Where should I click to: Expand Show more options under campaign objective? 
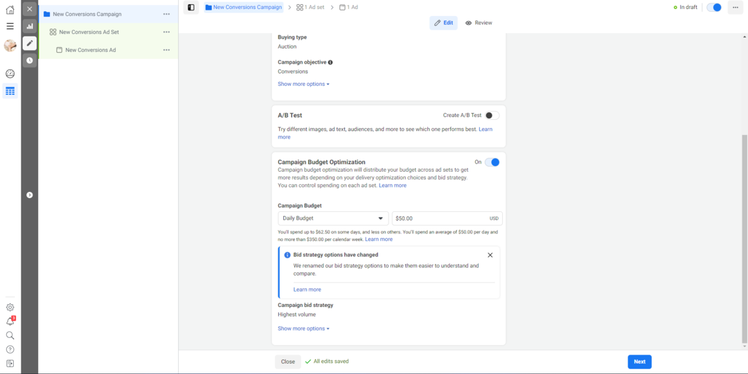(303, 84)
